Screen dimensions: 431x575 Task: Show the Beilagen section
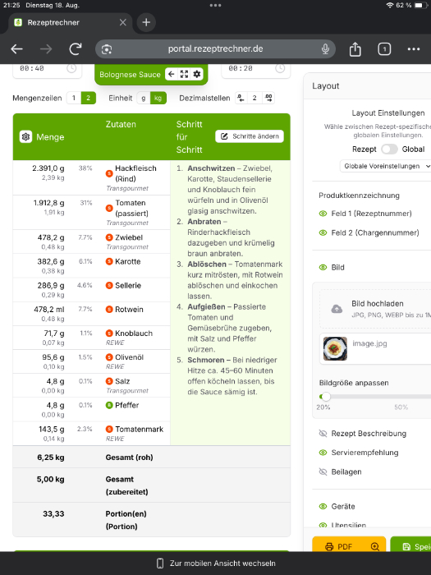click(x=323, y=471)
